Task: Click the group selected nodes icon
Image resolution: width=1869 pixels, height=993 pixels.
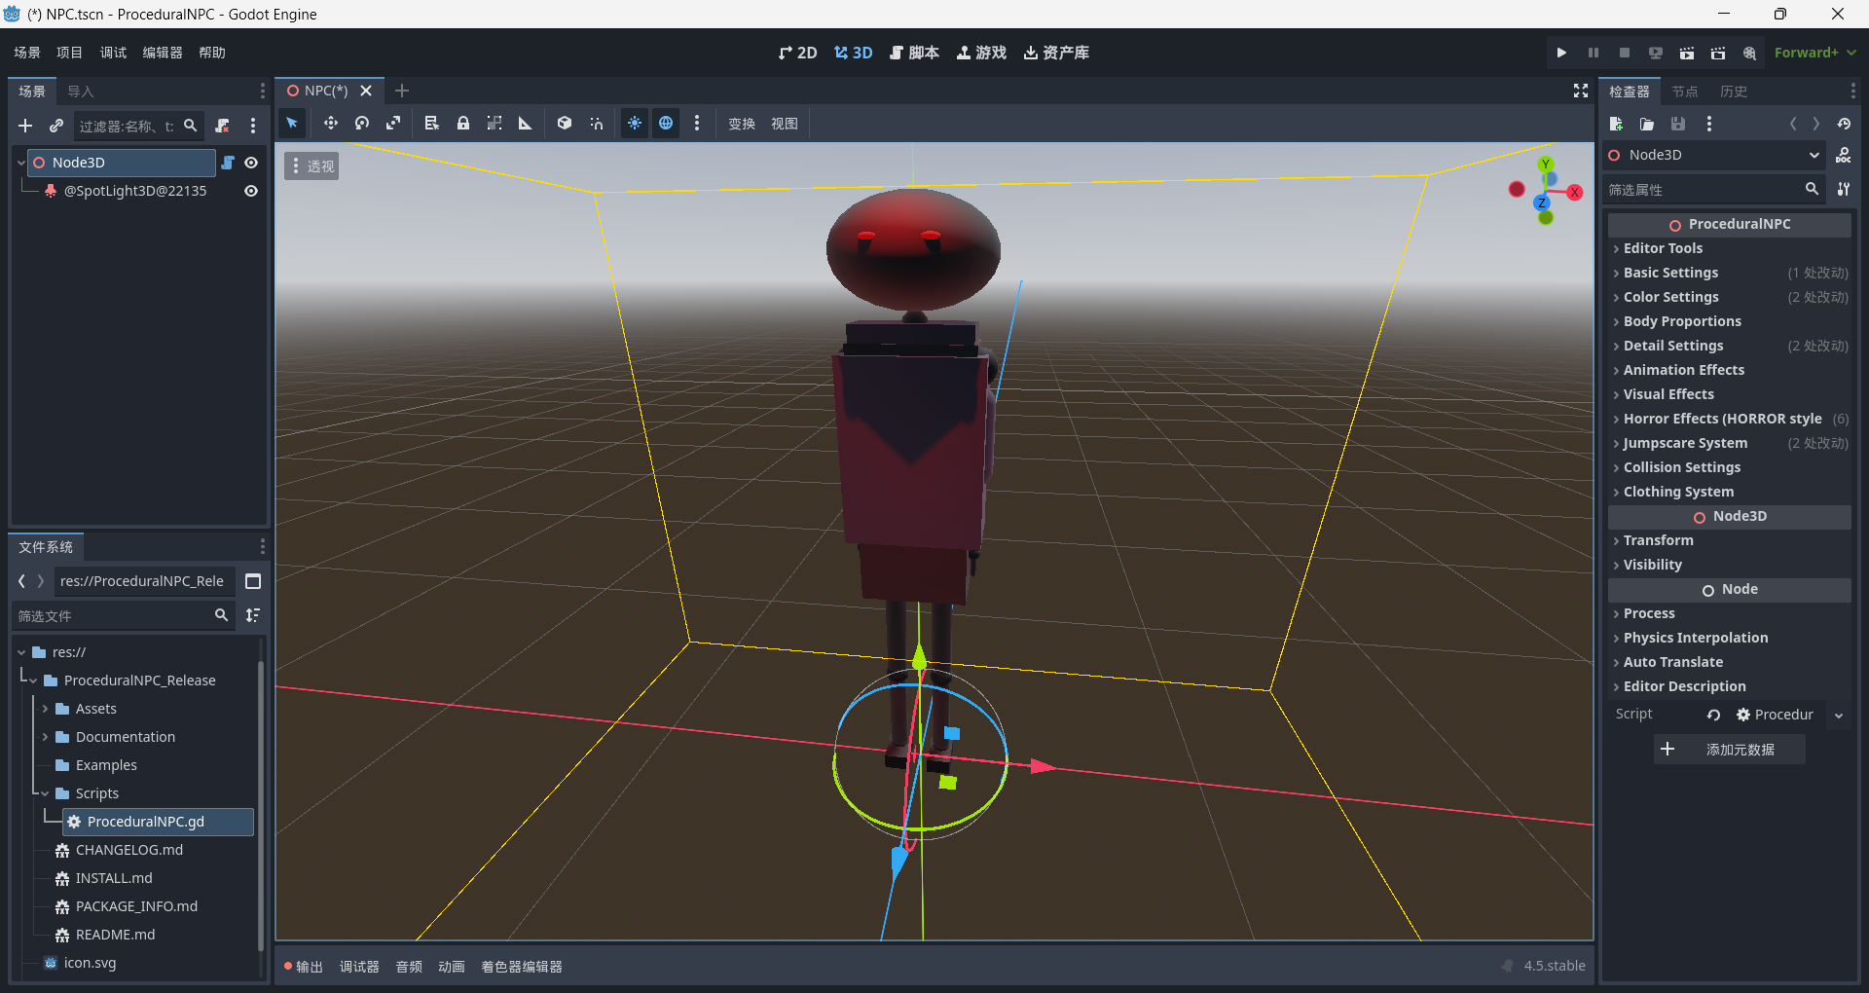Action: click(495, 124)
